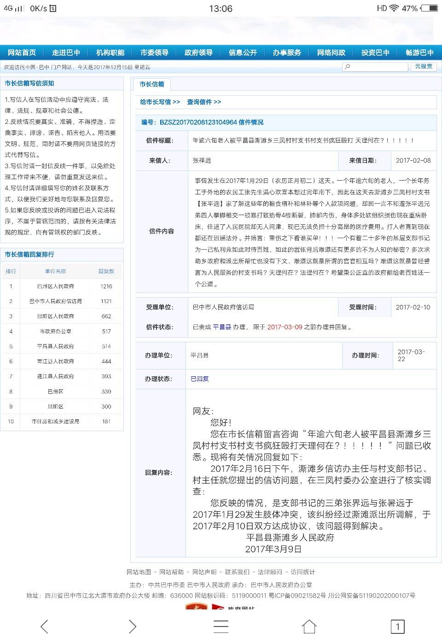
Task: Open the 政府领导 navigation item
Action: 198,53
